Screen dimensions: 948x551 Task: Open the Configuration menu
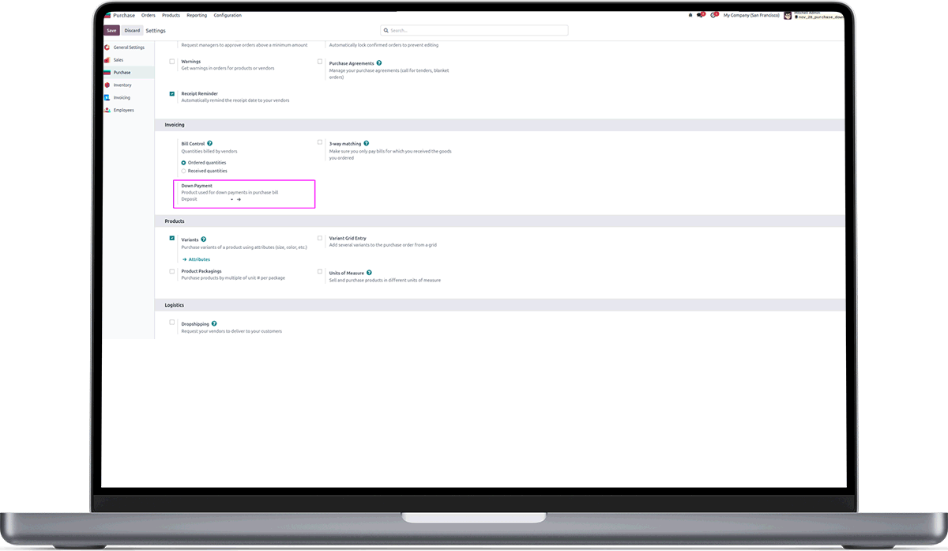[x=228, y=15]
